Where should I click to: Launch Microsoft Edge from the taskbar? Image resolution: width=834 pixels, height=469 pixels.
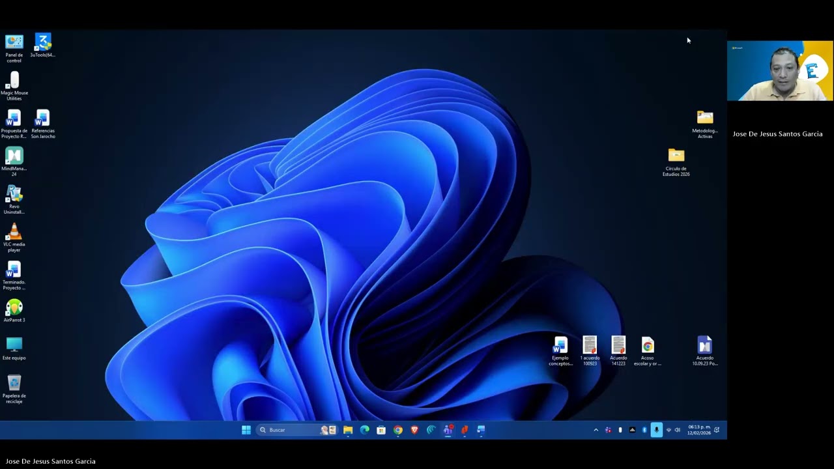tap(364, 430)
